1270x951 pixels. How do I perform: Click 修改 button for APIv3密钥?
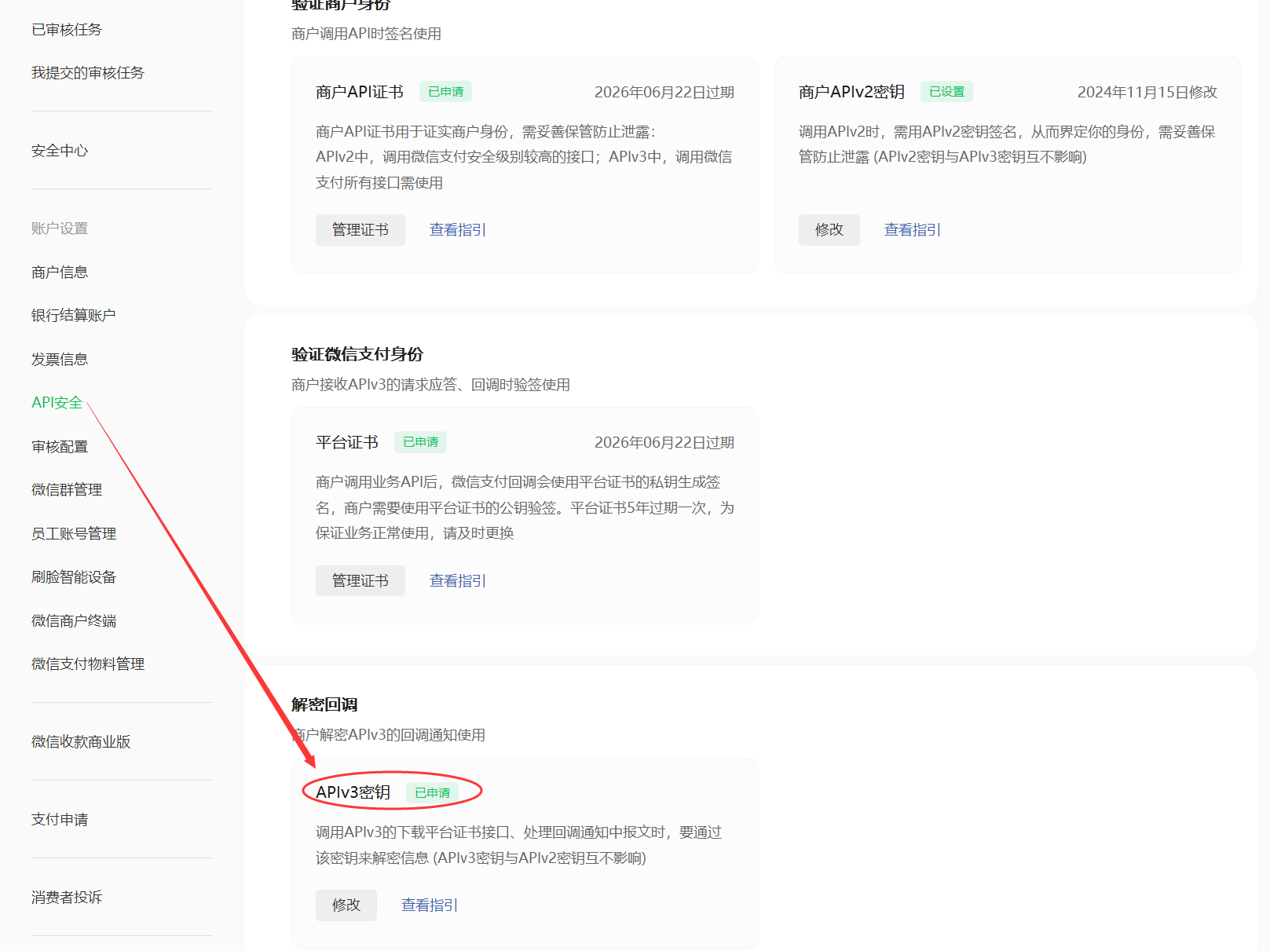tap(346, 905)
